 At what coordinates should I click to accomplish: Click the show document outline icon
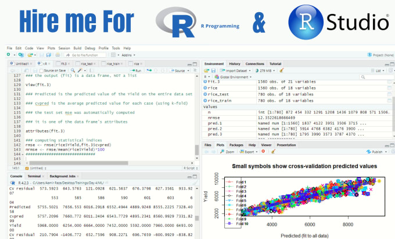point(195,70)
